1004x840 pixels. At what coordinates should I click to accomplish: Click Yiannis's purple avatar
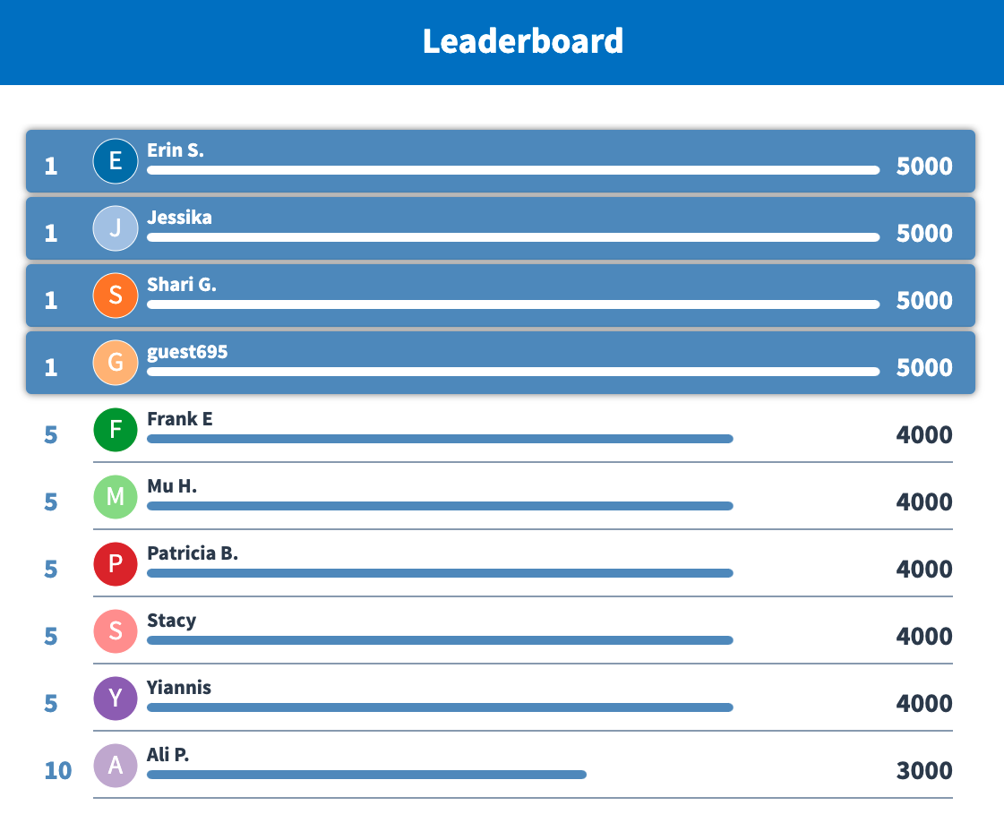pos(115,699)
